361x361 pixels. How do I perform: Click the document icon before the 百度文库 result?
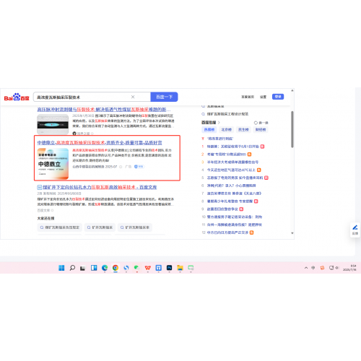pos(40,187)
